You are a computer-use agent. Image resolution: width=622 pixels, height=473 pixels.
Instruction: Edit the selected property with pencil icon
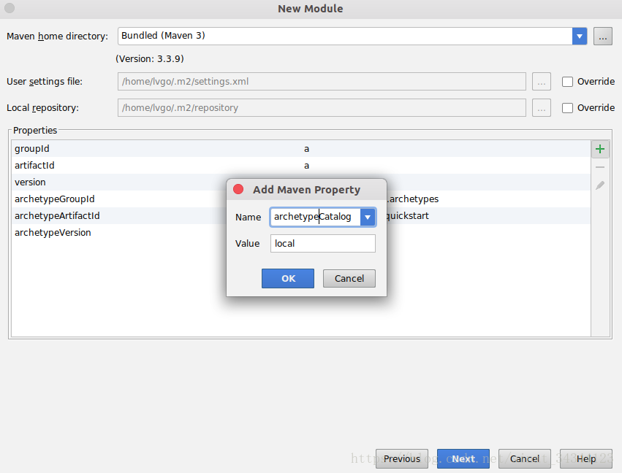click(600, 185)
